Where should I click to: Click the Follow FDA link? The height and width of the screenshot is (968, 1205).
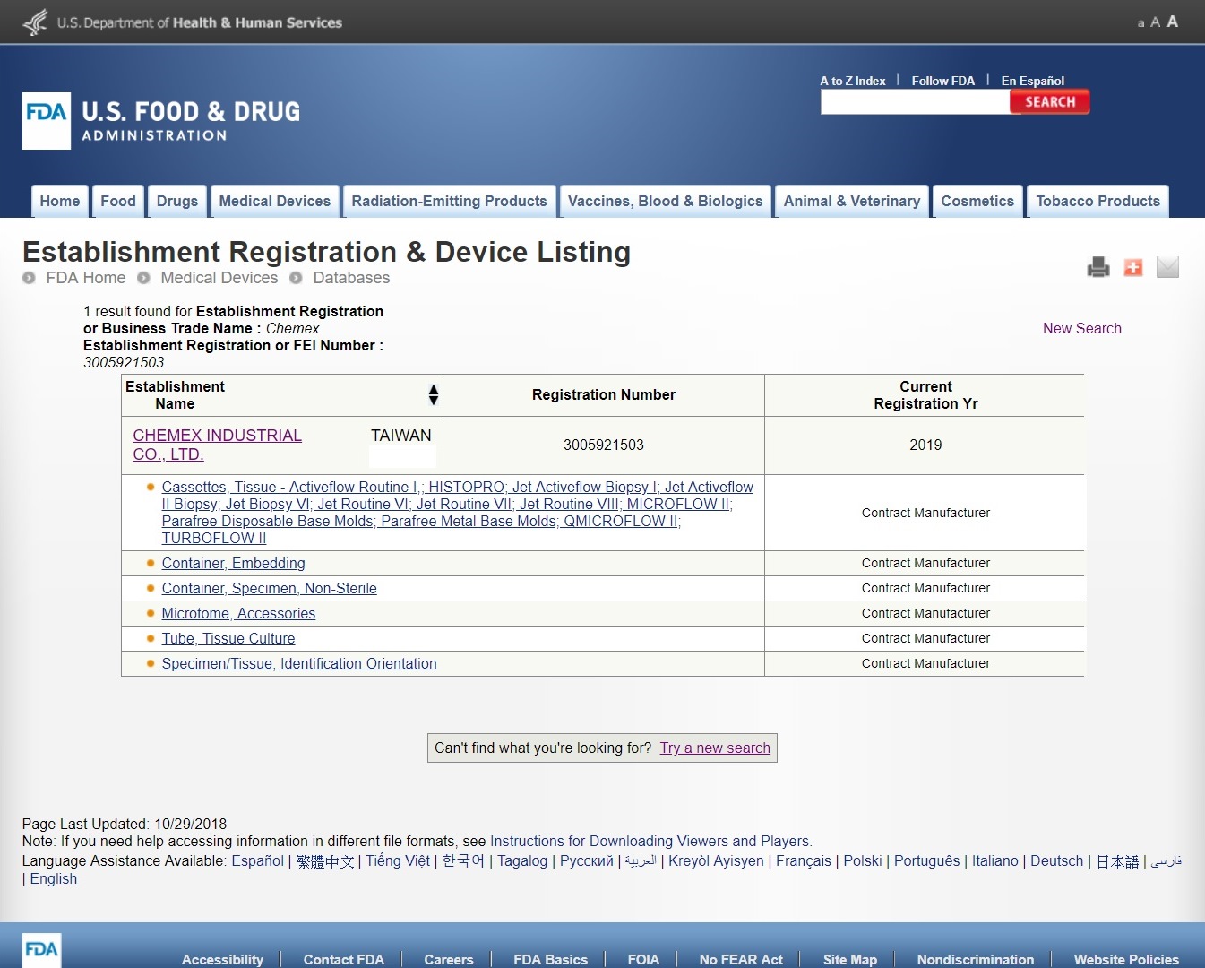tap(943, 81)
